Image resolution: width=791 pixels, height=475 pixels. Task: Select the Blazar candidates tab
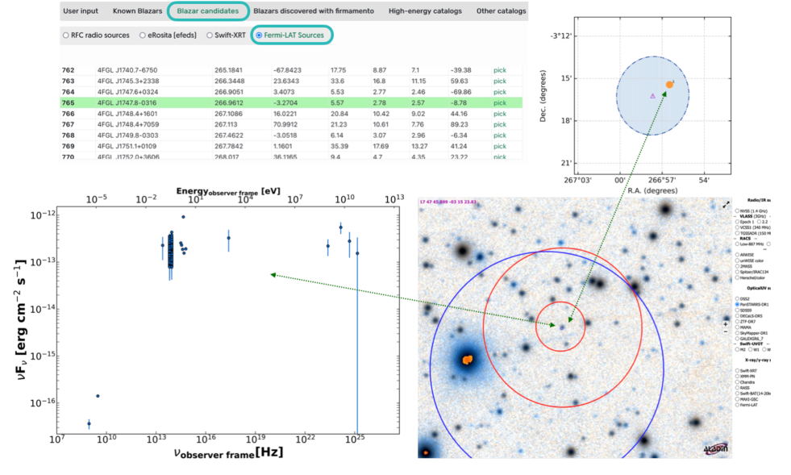click(x=207, y=11)
